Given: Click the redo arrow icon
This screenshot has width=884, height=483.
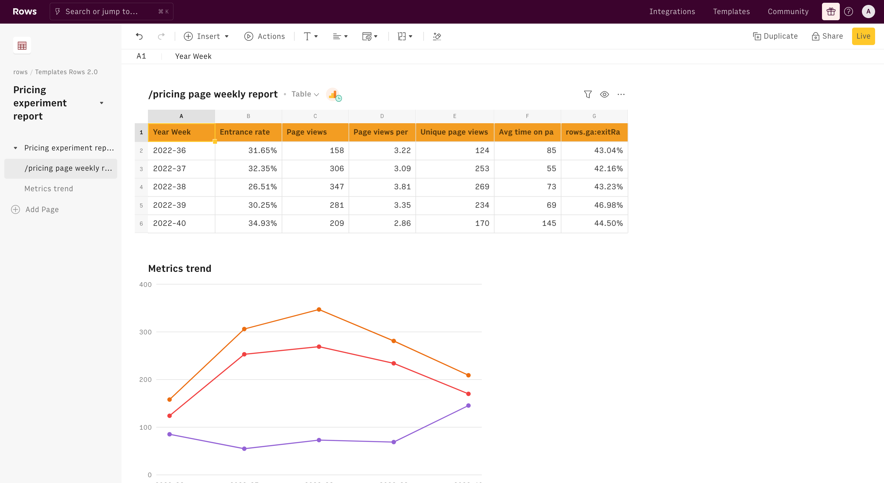Looking at the screenshot, I should (161, 36).
